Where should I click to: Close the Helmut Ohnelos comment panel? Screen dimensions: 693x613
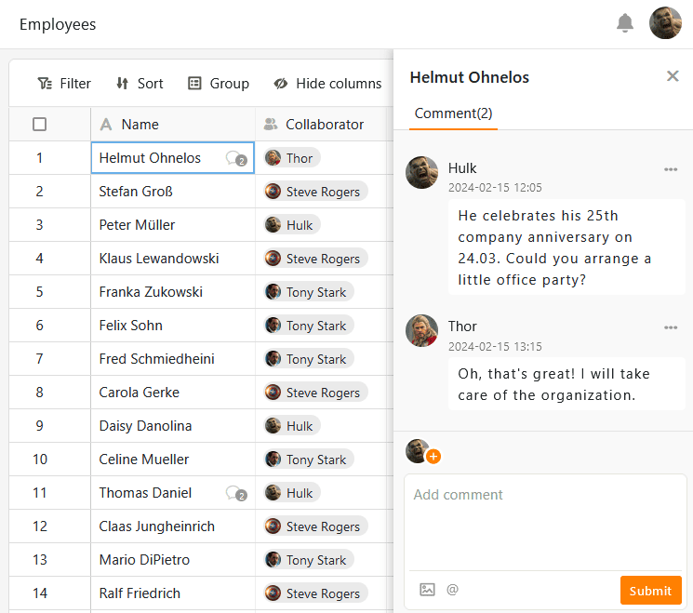click(x=673, y=76)
